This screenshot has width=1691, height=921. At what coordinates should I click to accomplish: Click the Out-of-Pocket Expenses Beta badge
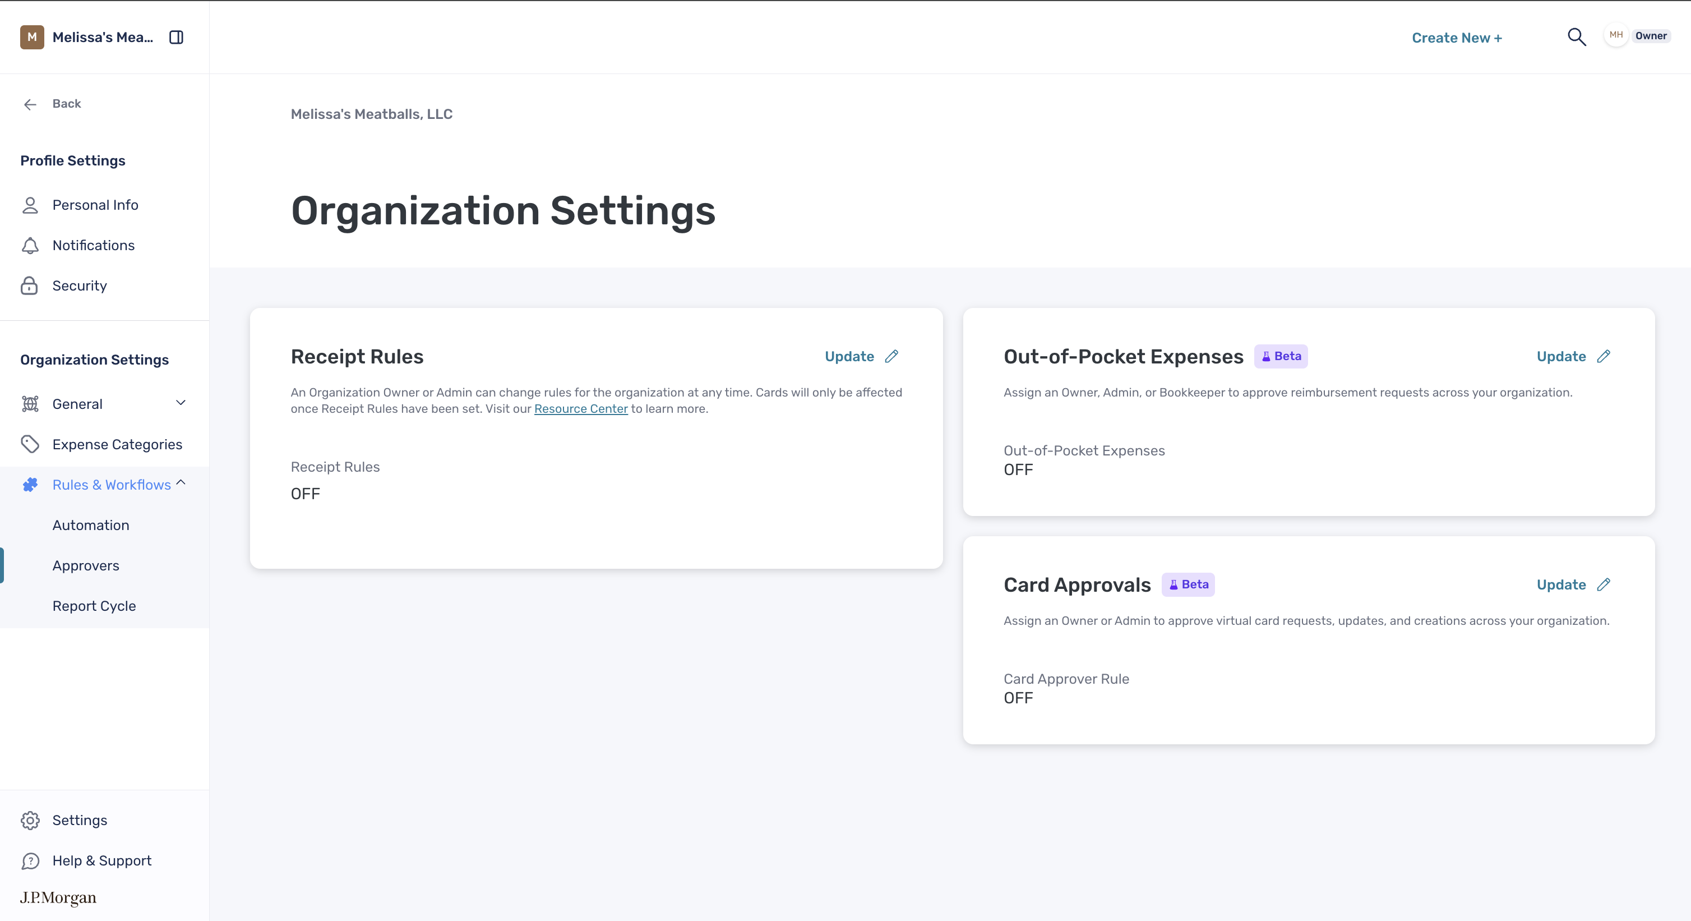pyautogui.click(x=1281, y=356)
